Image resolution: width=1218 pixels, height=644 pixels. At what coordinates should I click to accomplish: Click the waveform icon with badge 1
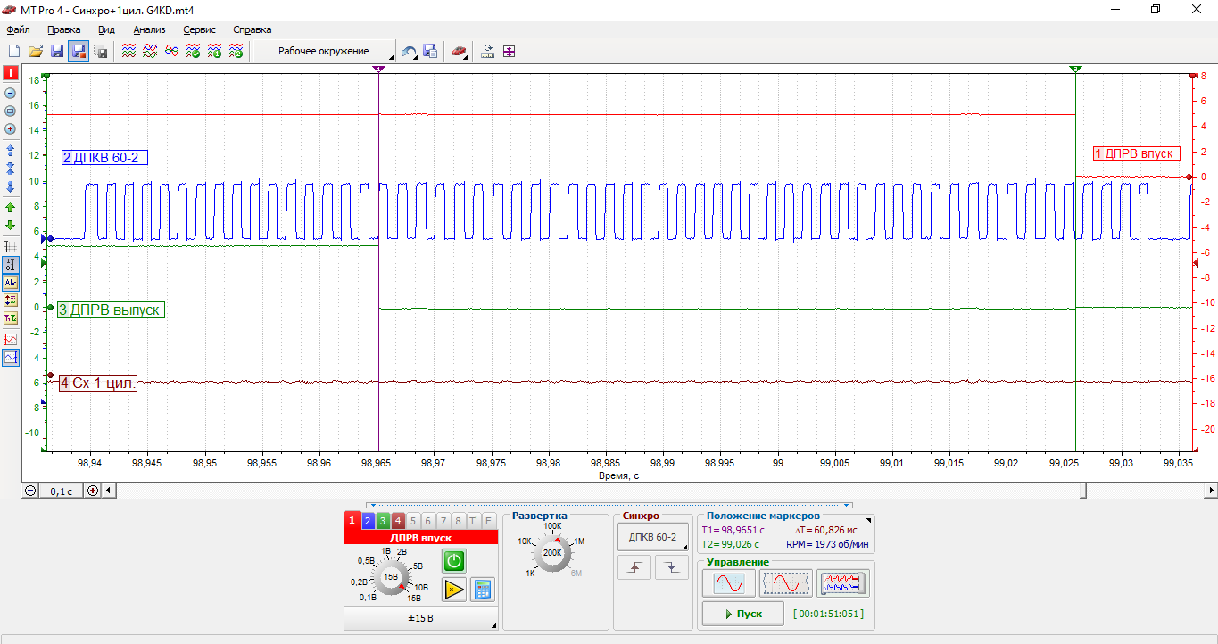click(215, 52)
